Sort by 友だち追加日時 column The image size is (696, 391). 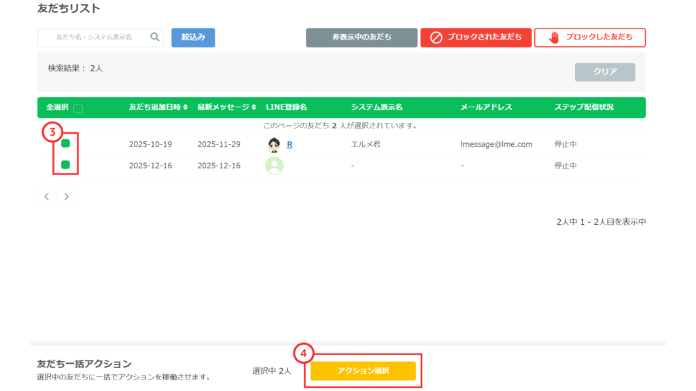(x=159, y=107)
